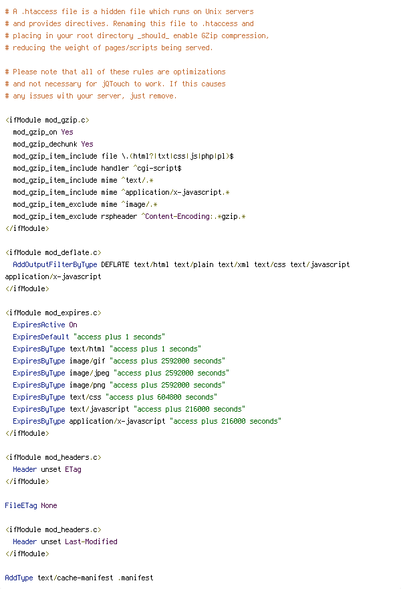Screen dimensions: 401x589
Task: Click the AddType keyword at bottom
Action: point(19,578)
